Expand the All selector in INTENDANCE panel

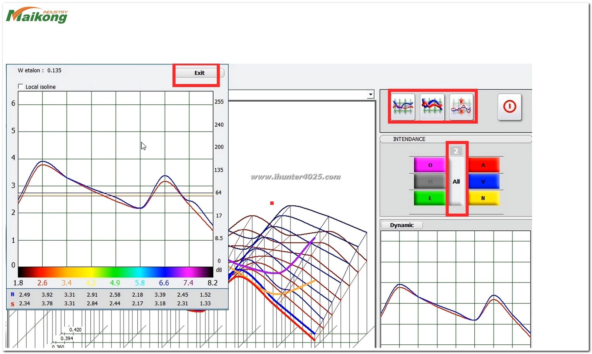tap(457, 181)
